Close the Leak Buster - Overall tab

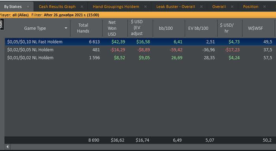[201, 7]
